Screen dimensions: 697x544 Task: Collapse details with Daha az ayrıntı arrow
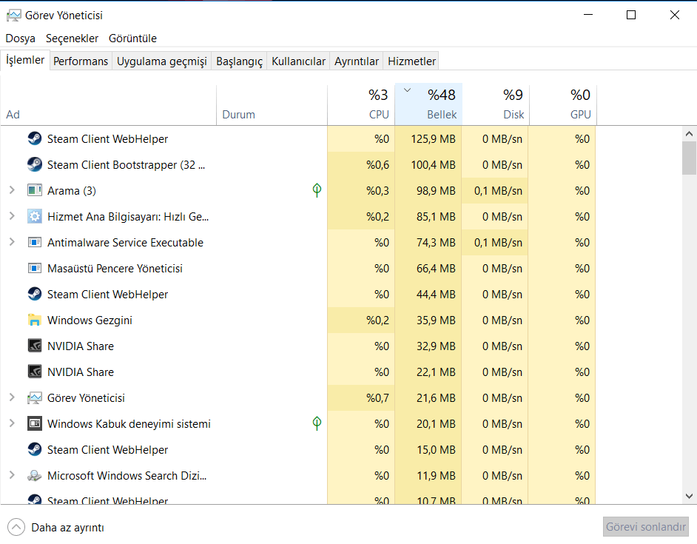click(16, 527)
